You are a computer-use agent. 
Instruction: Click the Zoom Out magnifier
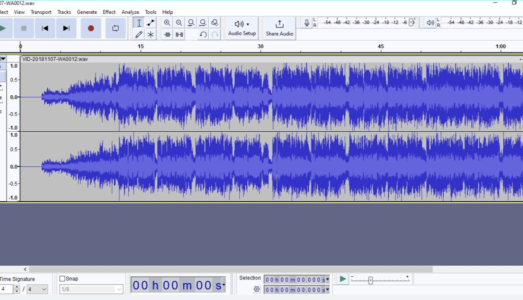point(179,23)
